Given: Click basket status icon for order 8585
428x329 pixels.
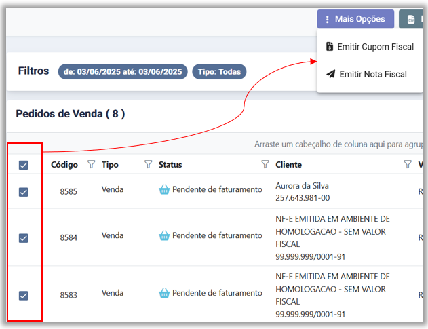Looking at the screenshot, I should point(164,190).
